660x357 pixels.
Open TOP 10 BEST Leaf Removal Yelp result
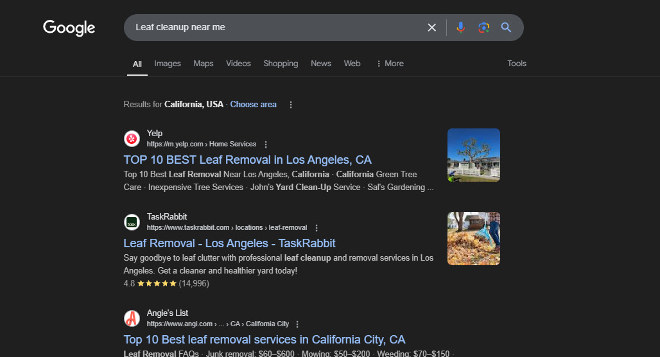(x=248, y=160)
